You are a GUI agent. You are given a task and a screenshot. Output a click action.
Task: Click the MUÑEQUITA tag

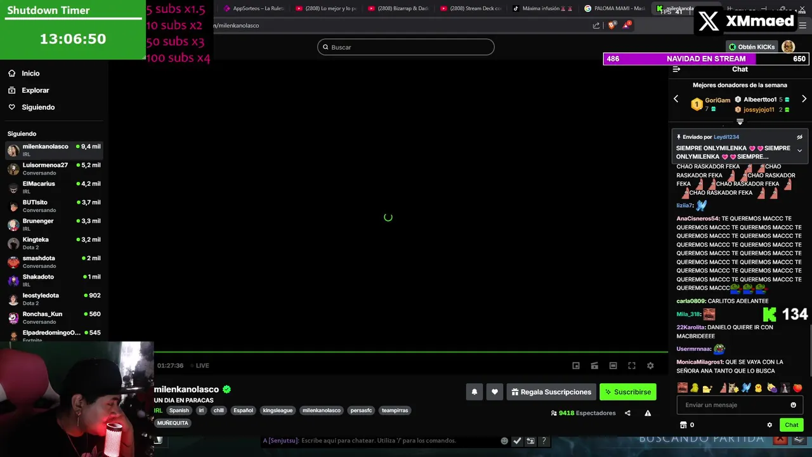click(173, 423)
